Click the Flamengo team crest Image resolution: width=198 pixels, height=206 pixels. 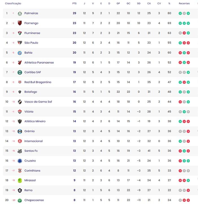coord(20,23)
